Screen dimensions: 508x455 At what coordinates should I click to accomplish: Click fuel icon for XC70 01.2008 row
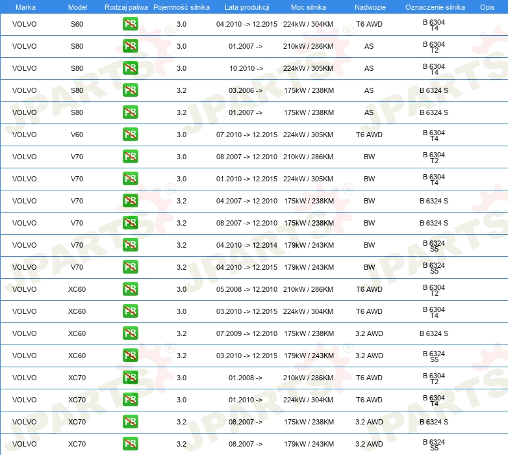click(x=130, y=378)
